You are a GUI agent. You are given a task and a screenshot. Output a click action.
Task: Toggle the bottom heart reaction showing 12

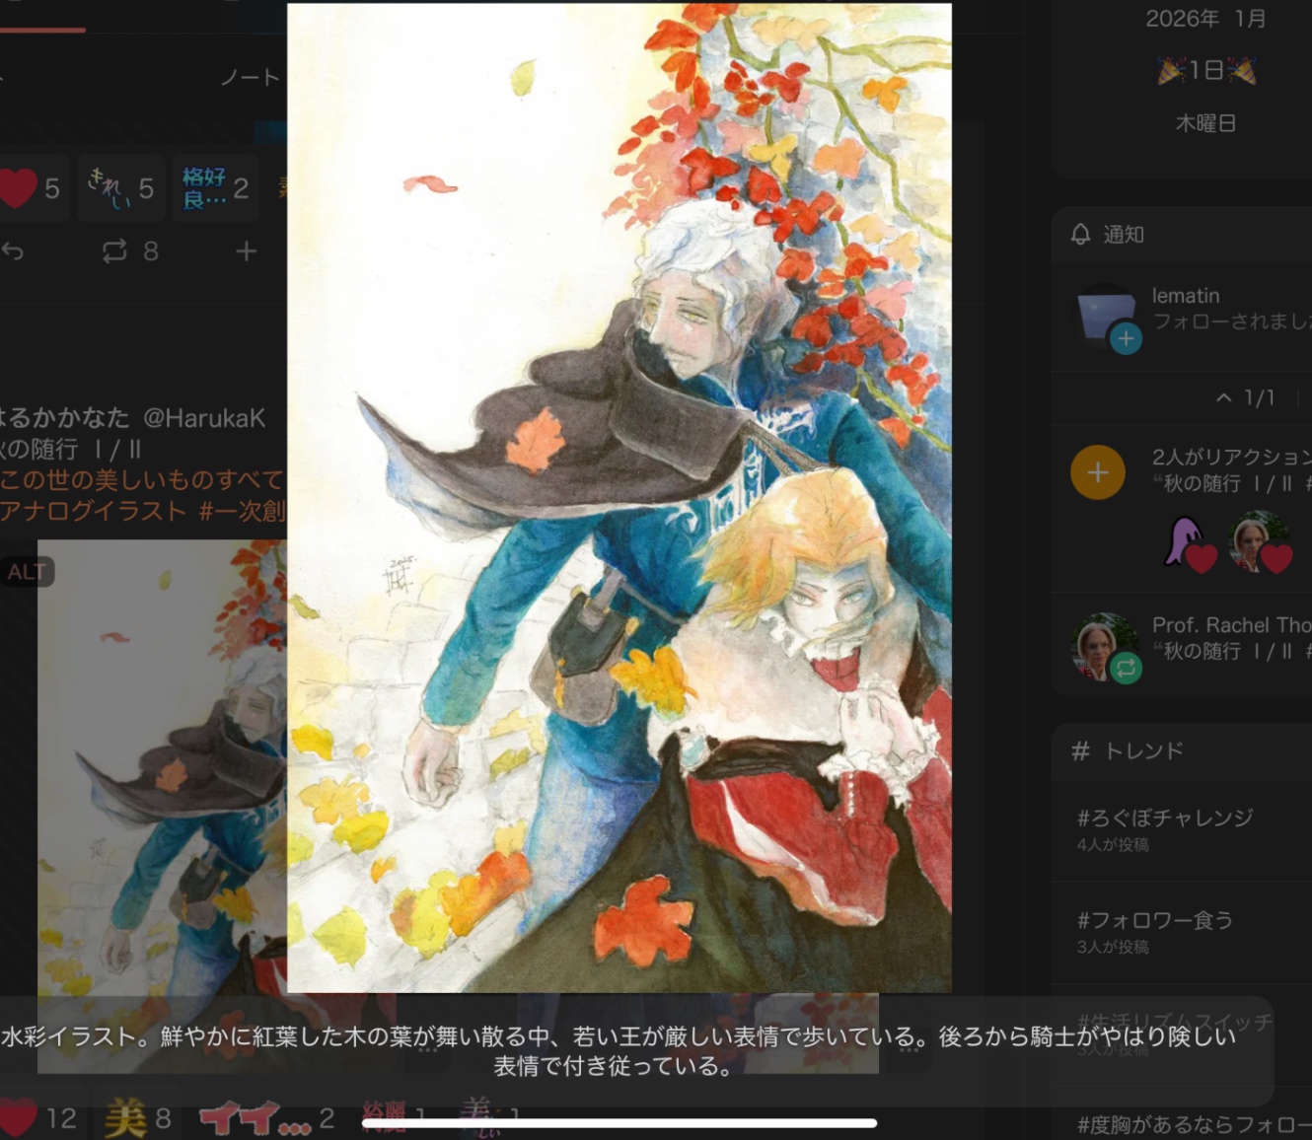pos(39,1117)
